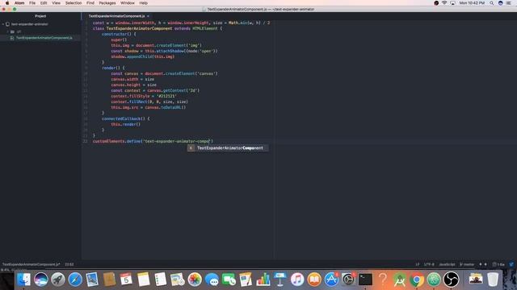Click the UTF-8 encoding selector
The width and height of the screenshot is (517, 290).
[x=429, y=264]
